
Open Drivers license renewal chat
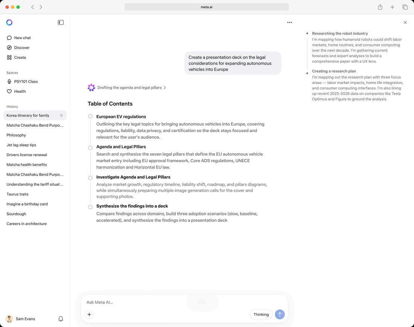pos(35,155)
